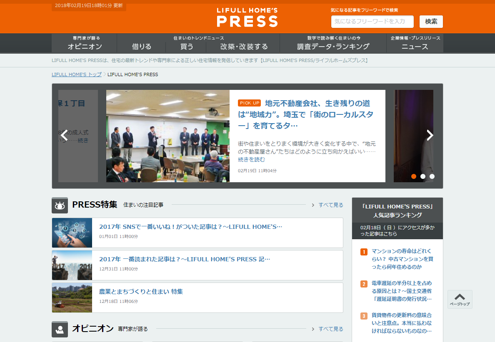The height and width of the screenshot is (342, 495).
Task: Click the featured article date 02月19日 11時04分
Action: click(257, 171)
